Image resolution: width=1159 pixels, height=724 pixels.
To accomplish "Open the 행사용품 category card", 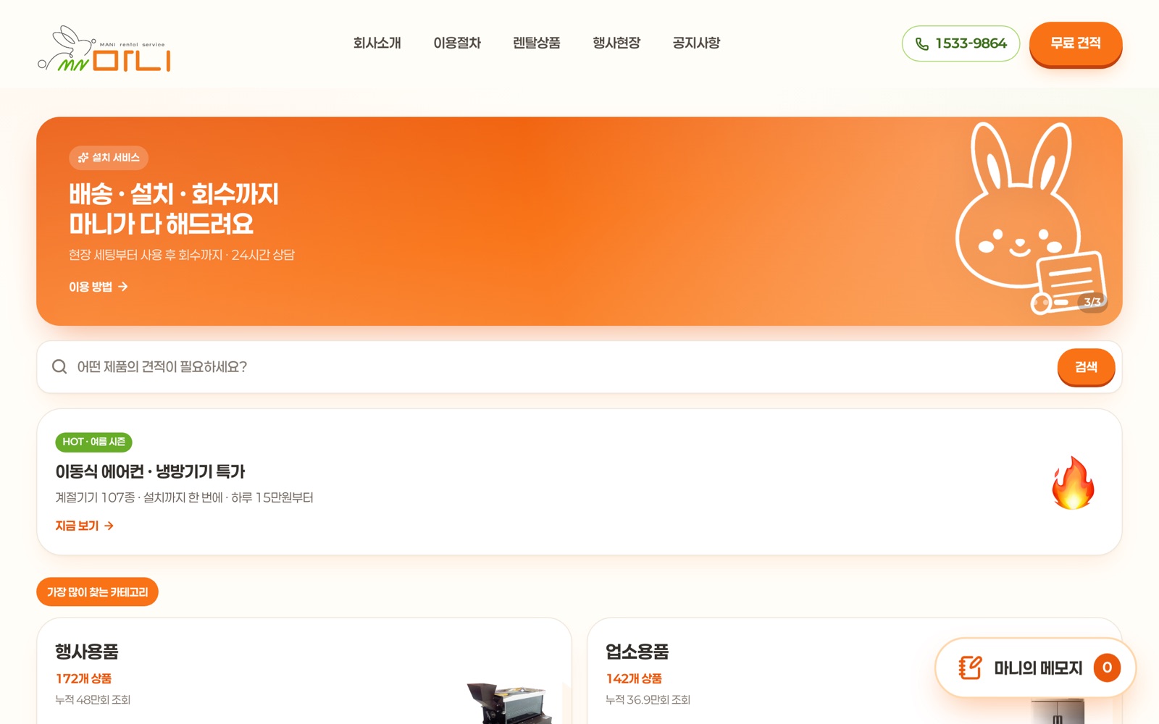I will pyautogui.click(x=304, y=671).
